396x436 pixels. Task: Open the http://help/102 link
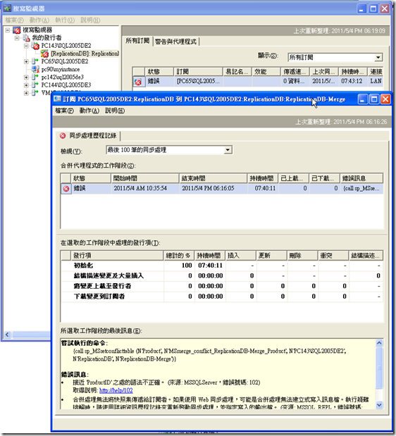click(x=116, y=390)
